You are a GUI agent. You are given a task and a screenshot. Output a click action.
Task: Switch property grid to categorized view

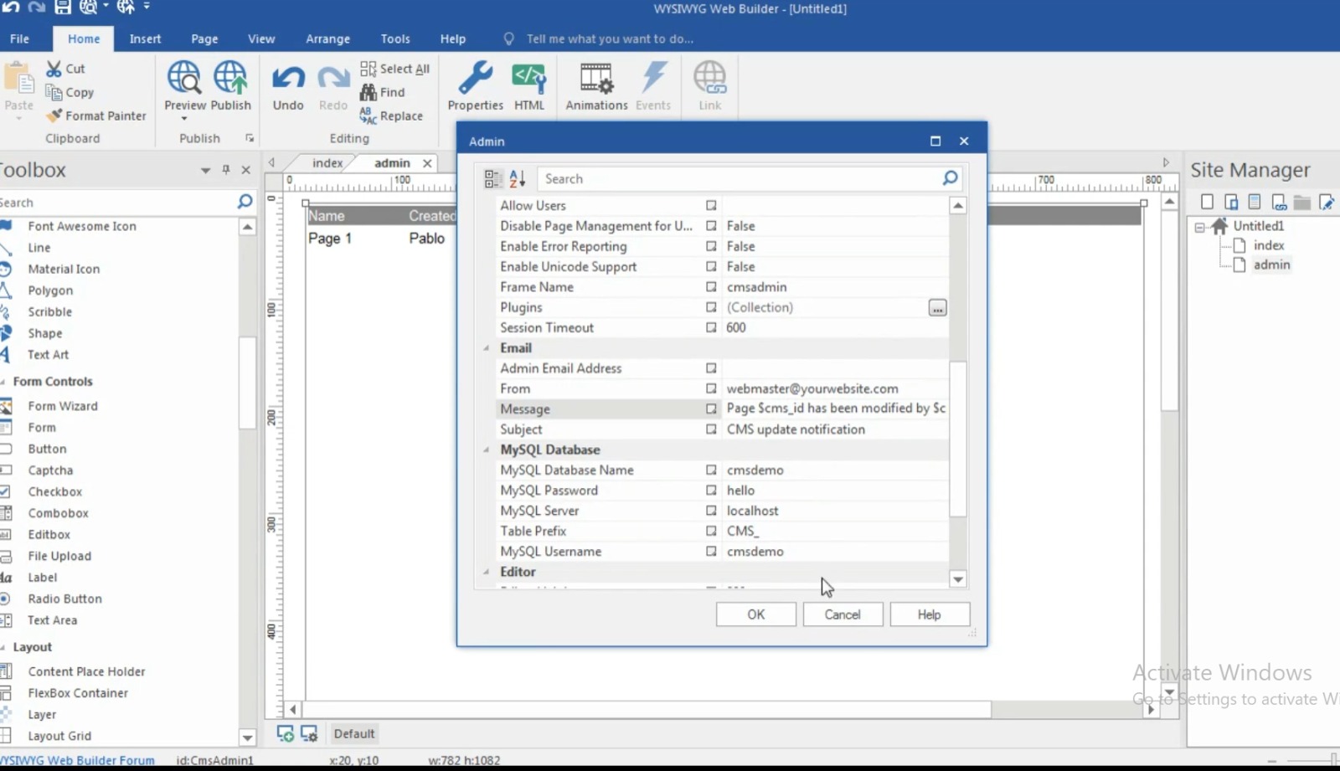492,178
